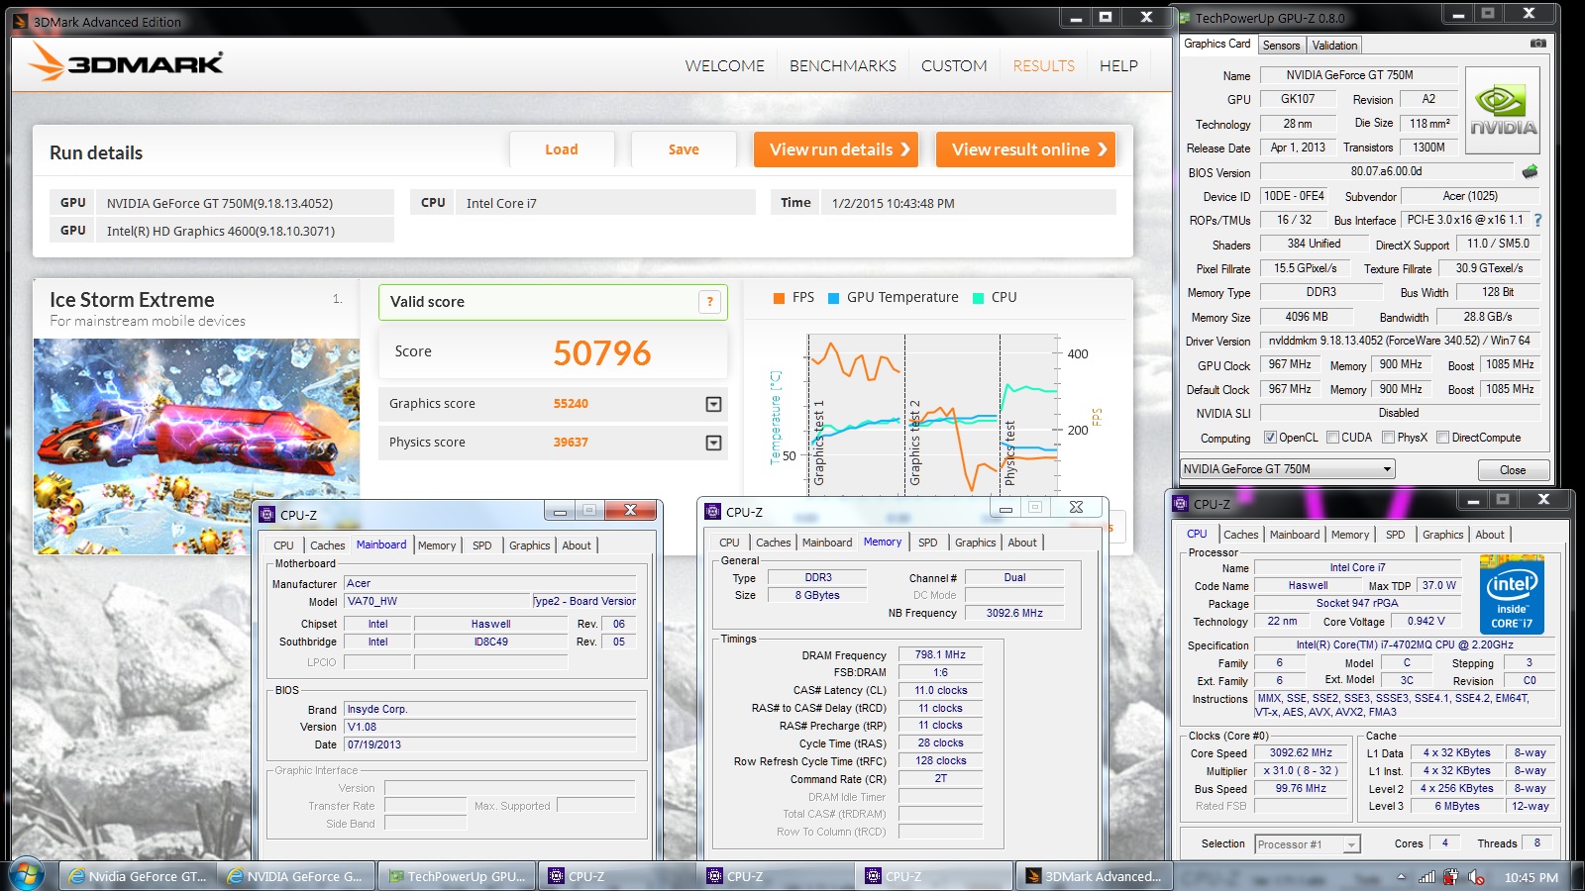This screenshot has height=891, width=1585.
Task: Click the BIOS Brand Insyde Corp. field
Action: click(x=489, y=709)
